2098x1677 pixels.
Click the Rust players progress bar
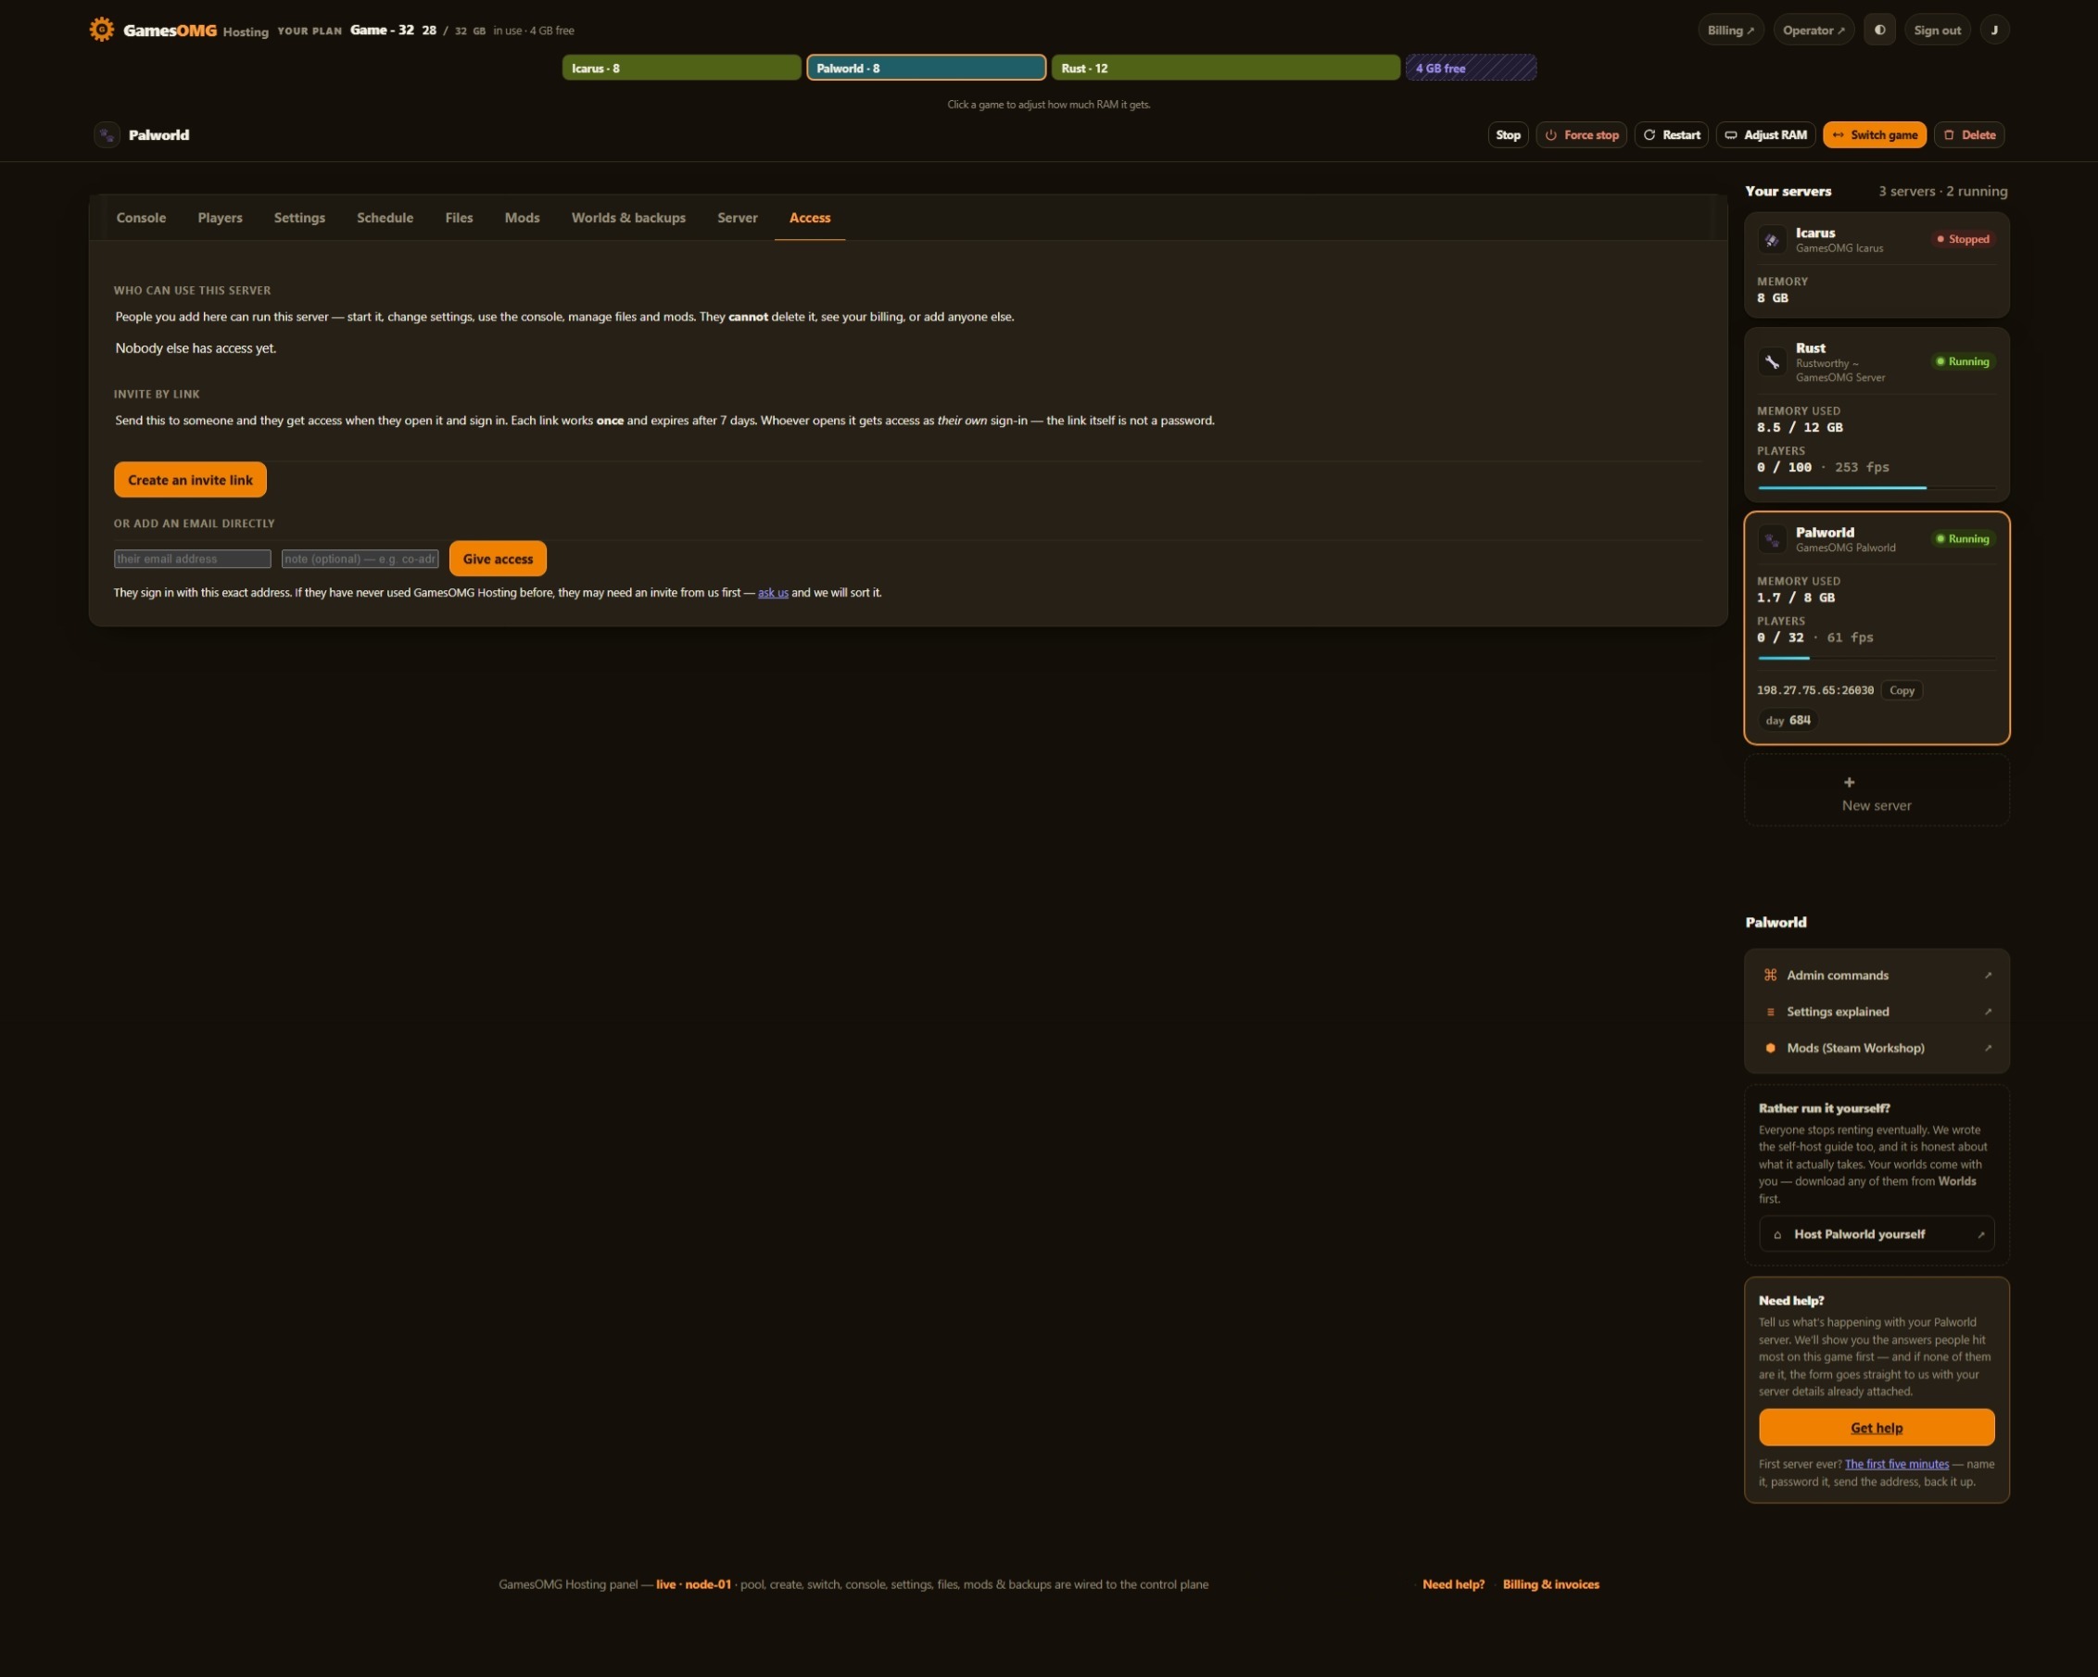(x=1877, y=487)
